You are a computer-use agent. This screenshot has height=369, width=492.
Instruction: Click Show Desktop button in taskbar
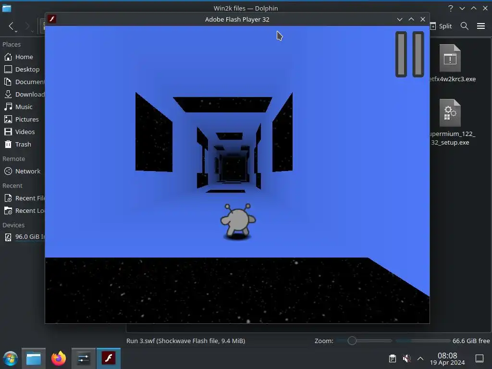[480, 358]
